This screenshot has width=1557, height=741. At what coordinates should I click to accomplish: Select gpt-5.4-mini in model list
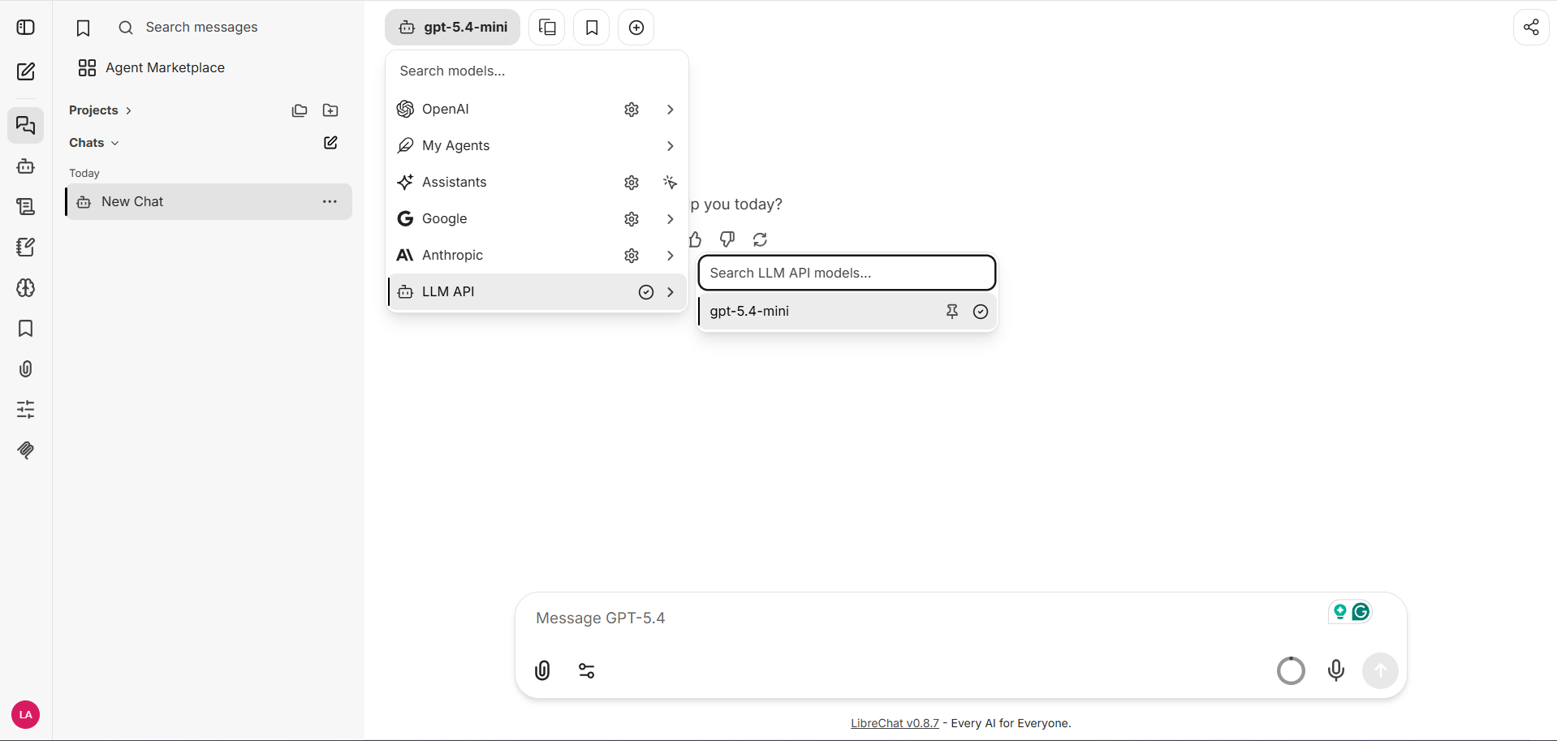point(848,312)
